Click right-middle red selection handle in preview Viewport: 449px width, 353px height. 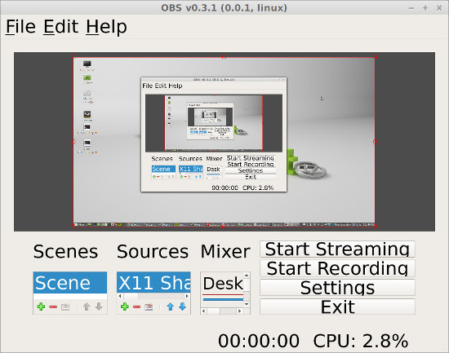(x=375, y=142)
